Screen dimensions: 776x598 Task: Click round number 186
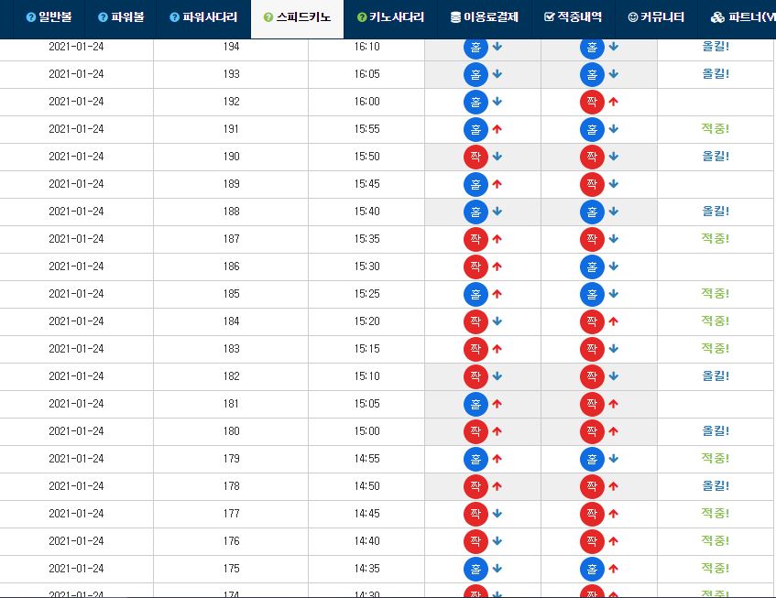231,266
